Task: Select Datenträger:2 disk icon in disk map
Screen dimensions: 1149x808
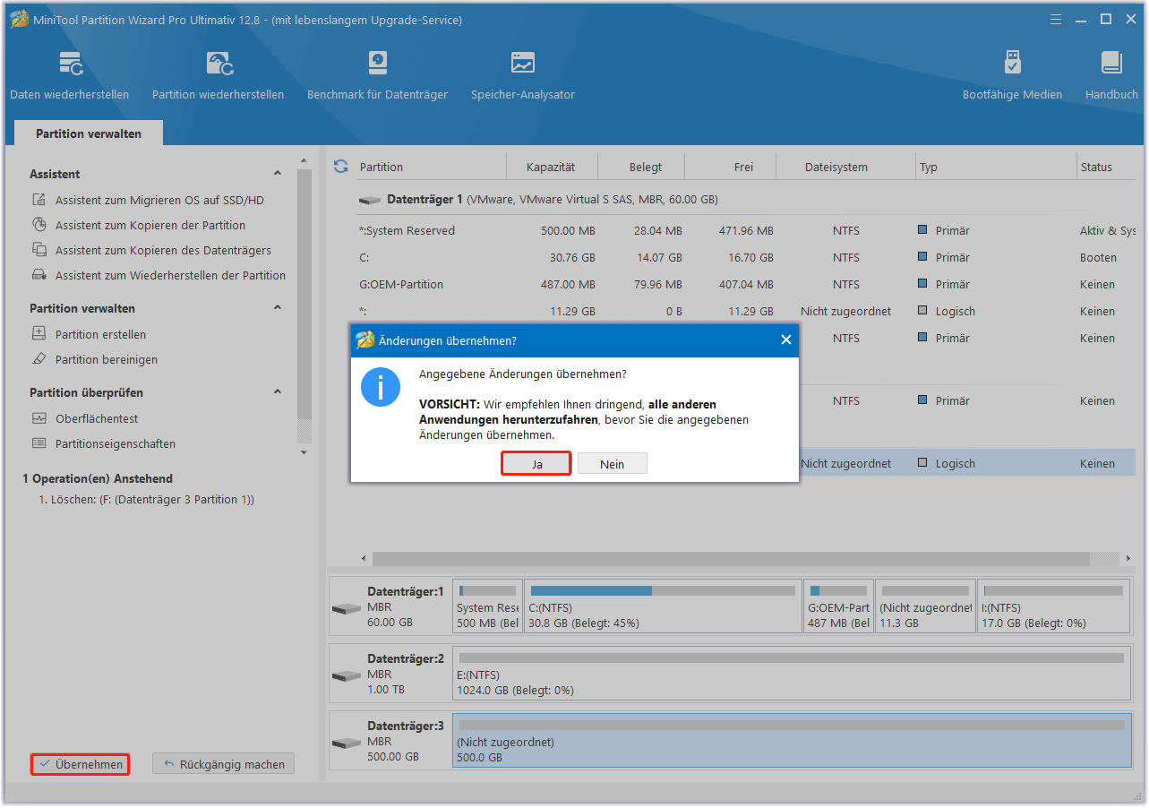Action: tap(347, 675)
